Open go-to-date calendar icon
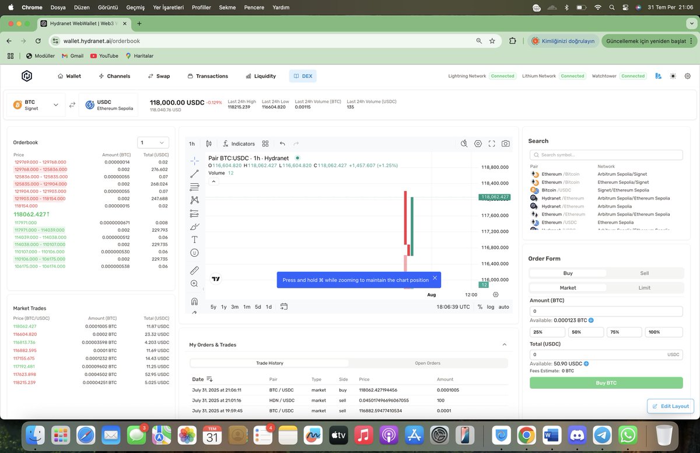 click(x=284, y=306)
